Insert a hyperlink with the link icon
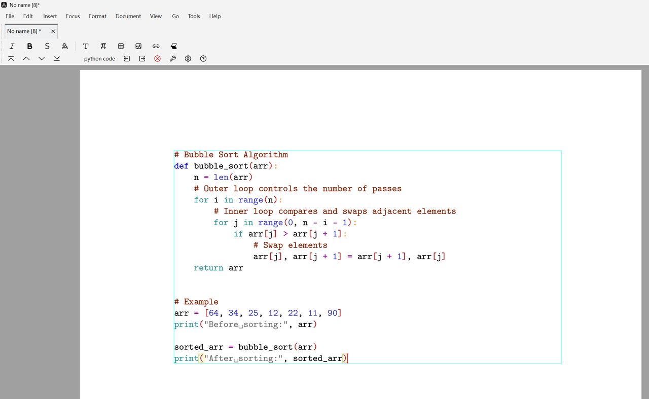Screen dimensions: 649x399 tap(156, 46)
